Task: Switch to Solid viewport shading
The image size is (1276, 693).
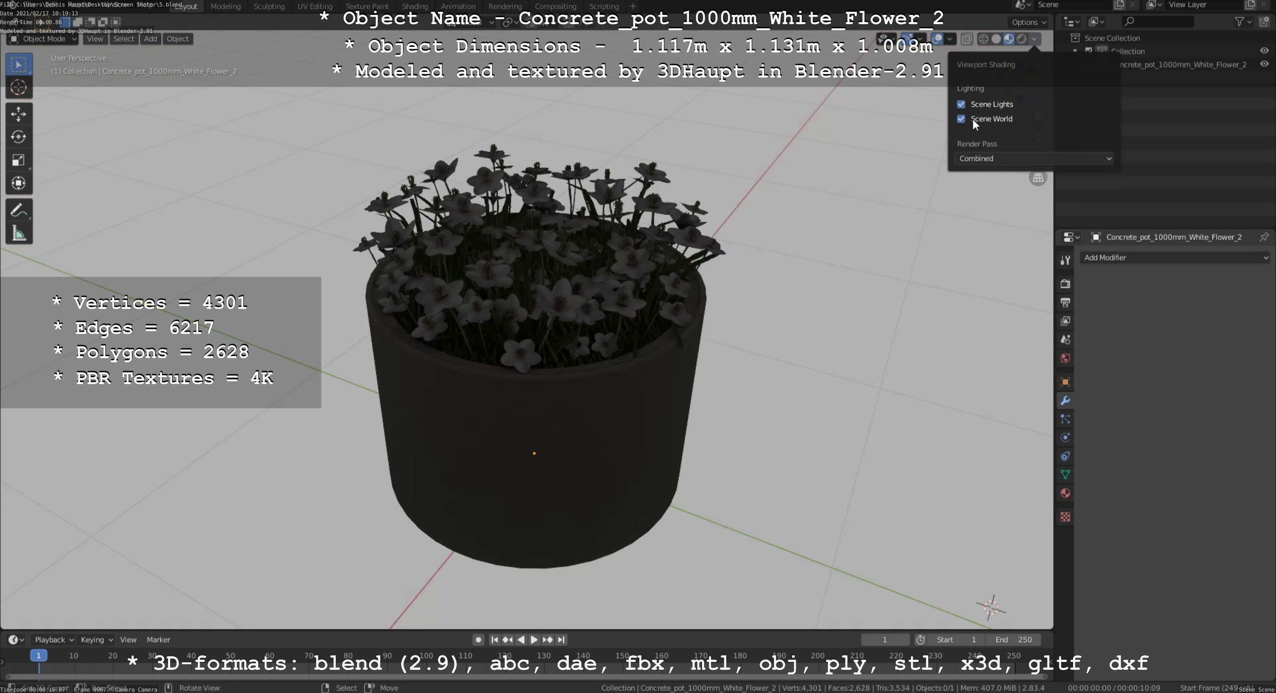Action: coord(996,39)
